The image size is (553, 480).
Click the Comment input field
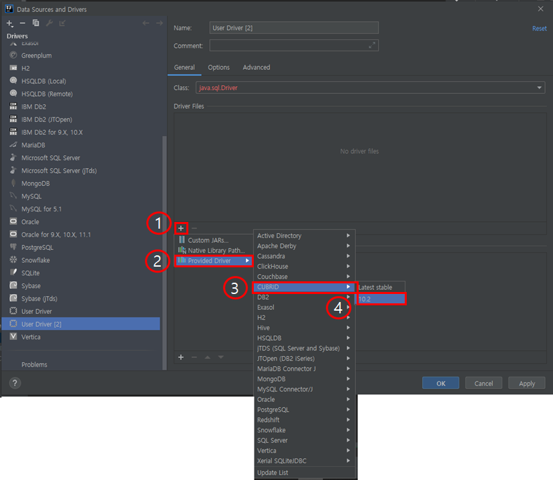point(294,45)
